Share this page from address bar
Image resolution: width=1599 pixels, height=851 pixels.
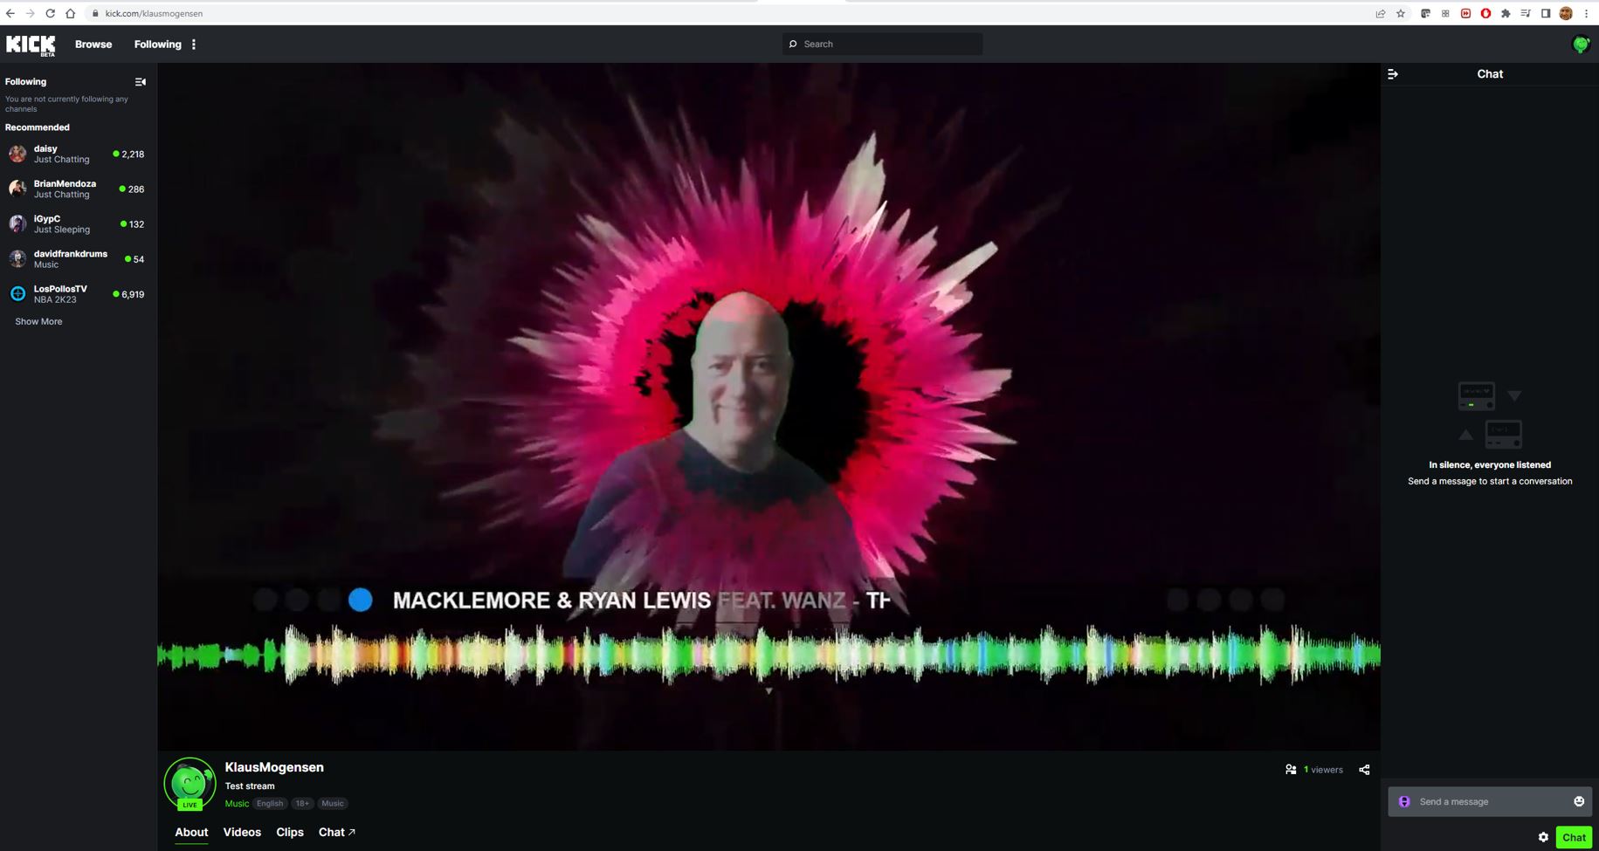tap(1381, 13)
